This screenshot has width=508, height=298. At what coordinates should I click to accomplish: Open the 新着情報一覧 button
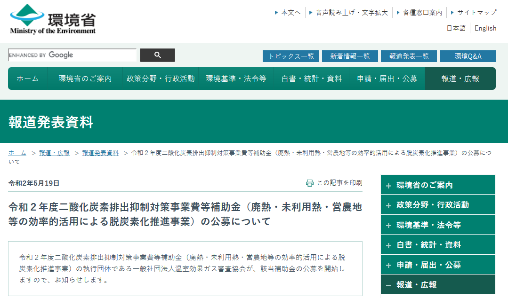click(x=350, y=56)
